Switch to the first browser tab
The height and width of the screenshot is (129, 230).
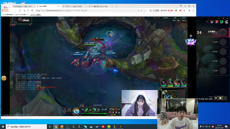[22, 6]
